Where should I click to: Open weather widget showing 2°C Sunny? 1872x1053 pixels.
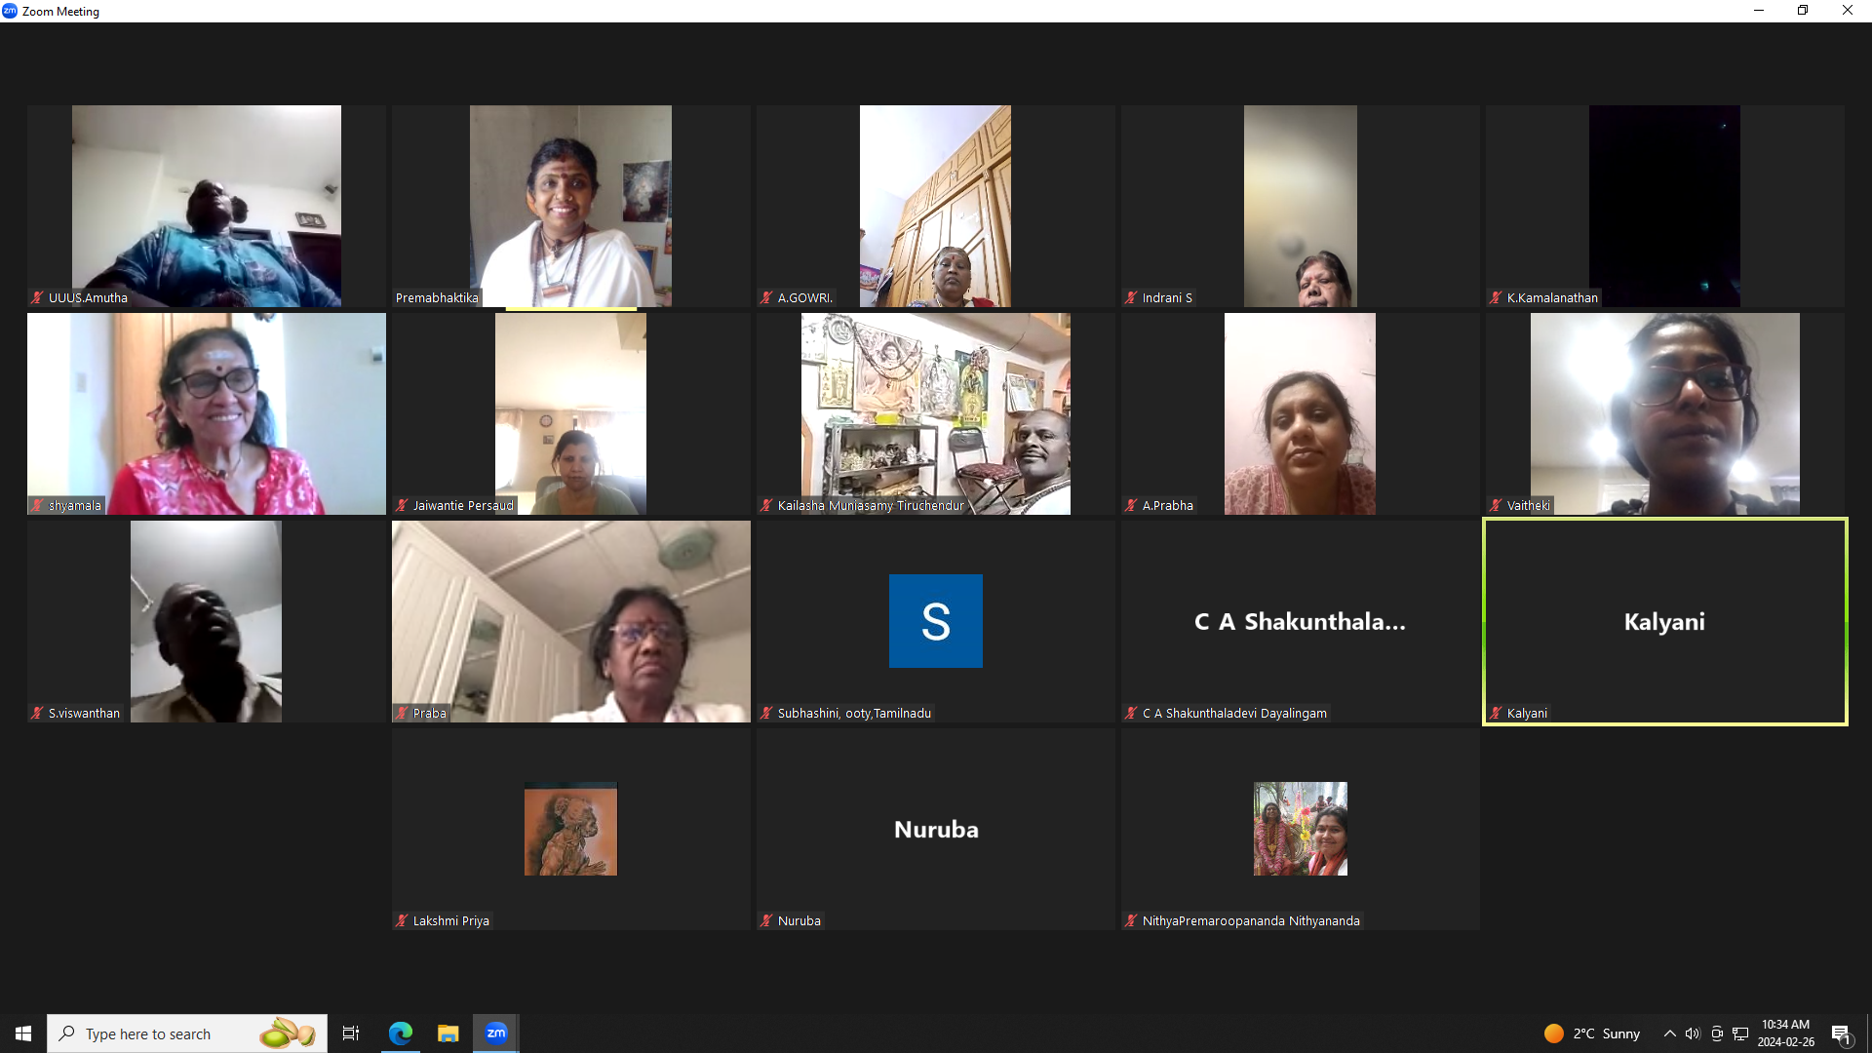pos(1592,1033)
